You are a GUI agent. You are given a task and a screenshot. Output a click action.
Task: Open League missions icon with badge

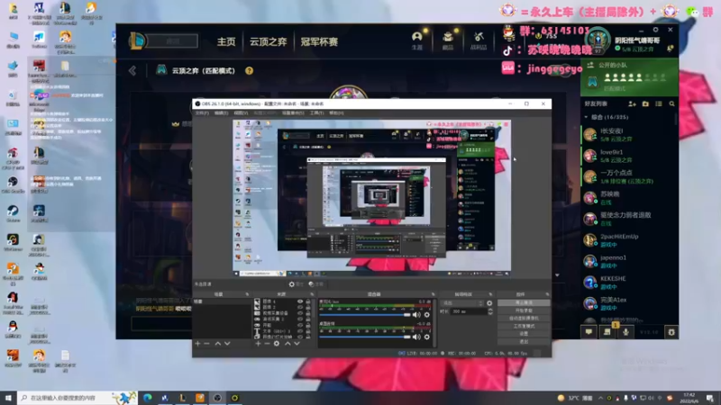607,331
